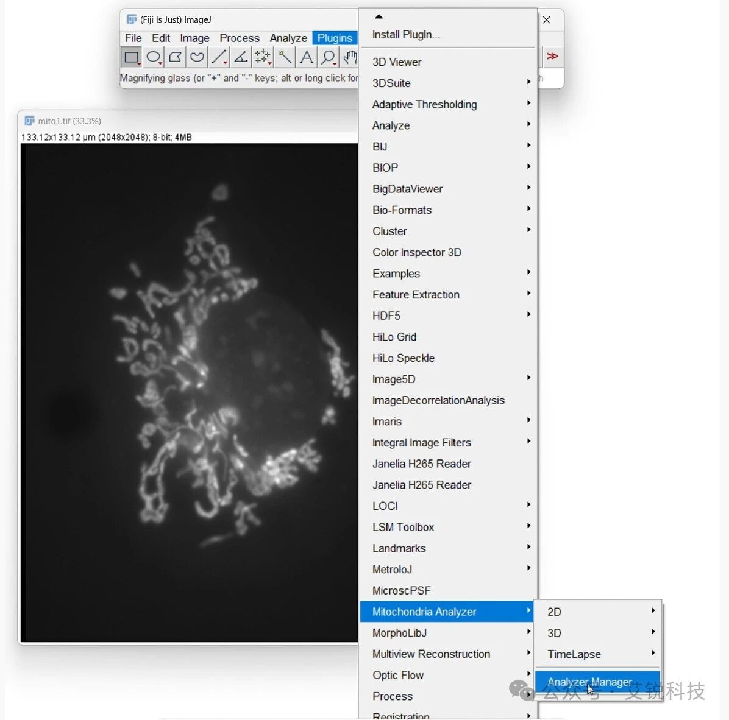Run the HiLo Grid plugin
The height and width of the screenshot is (720, 729).
(x=448, y=337)
